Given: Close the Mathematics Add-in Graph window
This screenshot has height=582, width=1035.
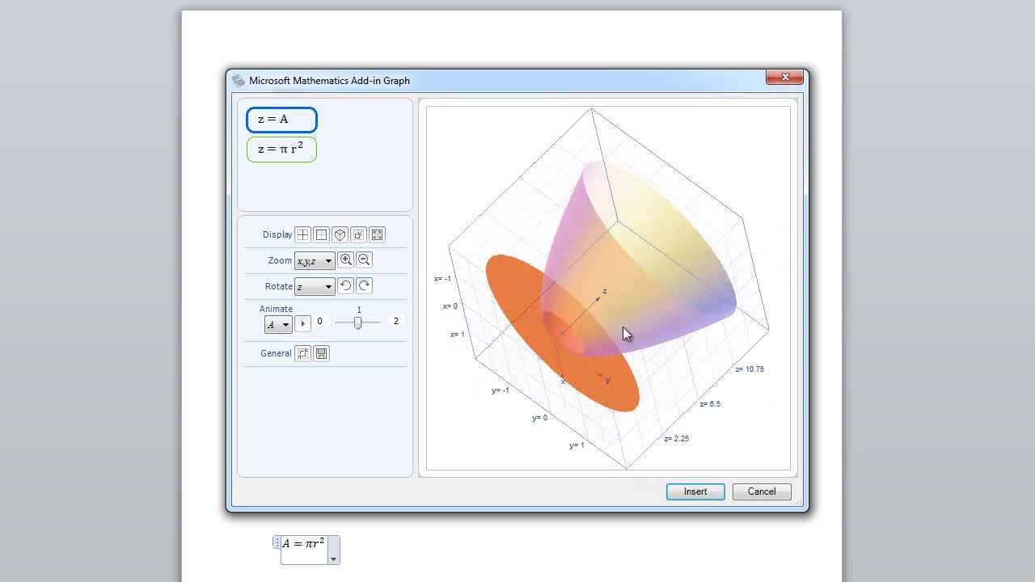Looking at the screenshot, I should coord(785,77).
